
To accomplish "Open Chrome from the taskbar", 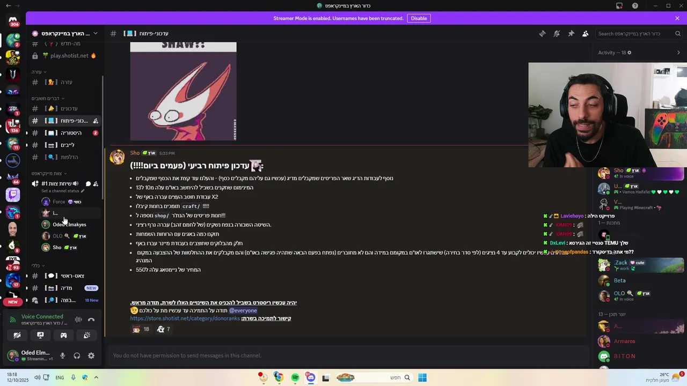I will [279, 377].
